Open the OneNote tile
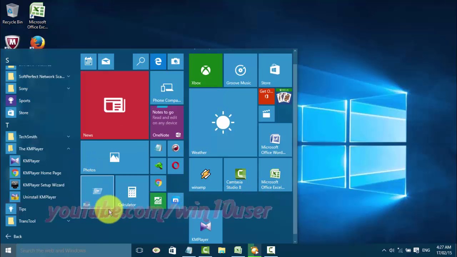The image size is (457, 257). (167, 122)
